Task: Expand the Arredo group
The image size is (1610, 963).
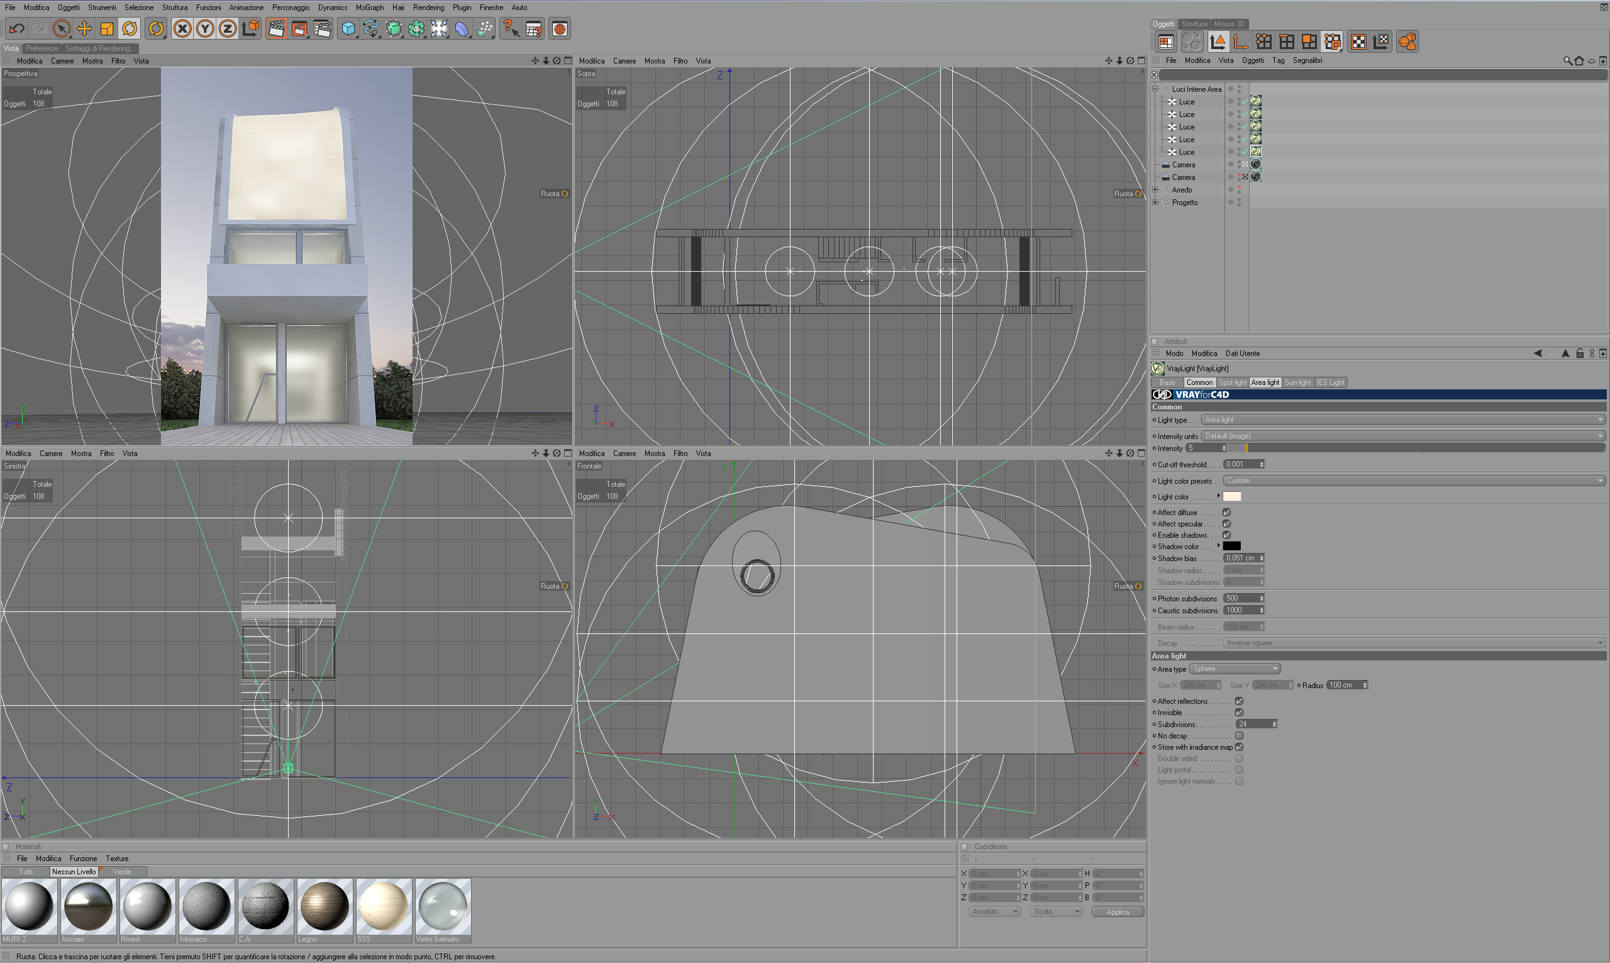Action: [x=1155, y=189]
